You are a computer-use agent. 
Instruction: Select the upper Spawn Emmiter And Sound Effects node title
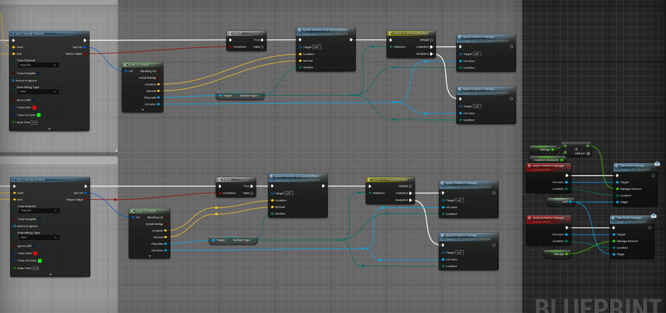point(324,30)
